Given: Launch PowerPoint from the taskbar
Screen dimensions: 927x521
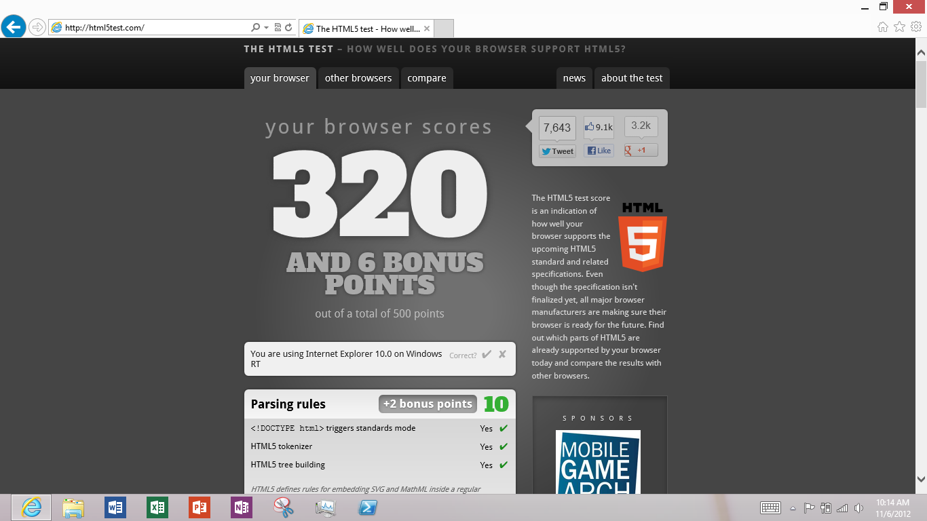Looking at the screenshot, I should click(200, 507).
